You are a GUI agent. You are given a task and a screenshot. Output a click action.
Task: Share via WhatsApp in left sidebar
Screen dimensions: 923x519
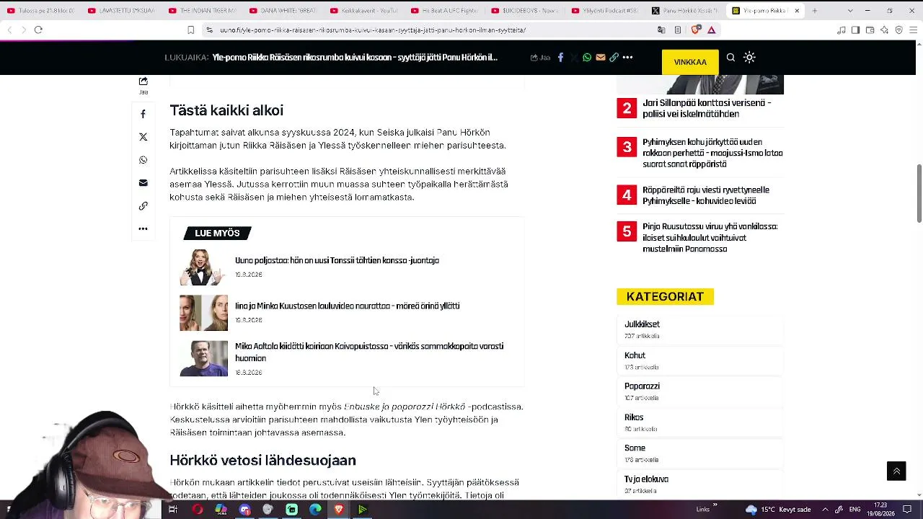[x=143, y=160]
